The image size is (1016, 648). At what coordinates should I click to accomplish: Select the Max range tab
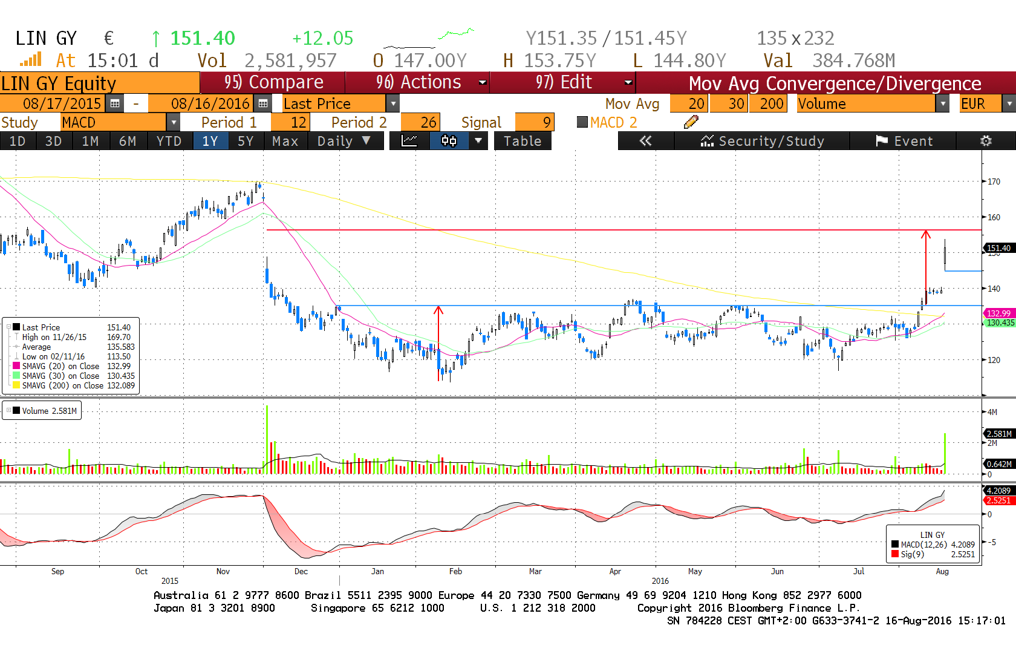pos(285,141)
